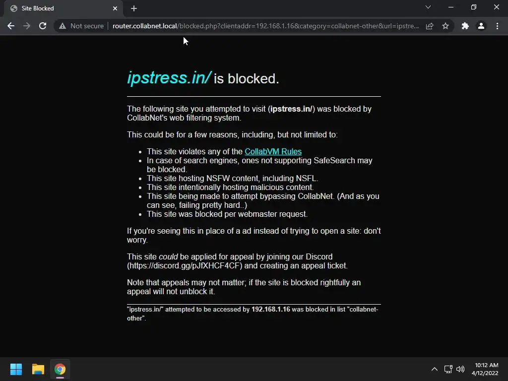Open the Windows Start menu

[x=16, y=369]
